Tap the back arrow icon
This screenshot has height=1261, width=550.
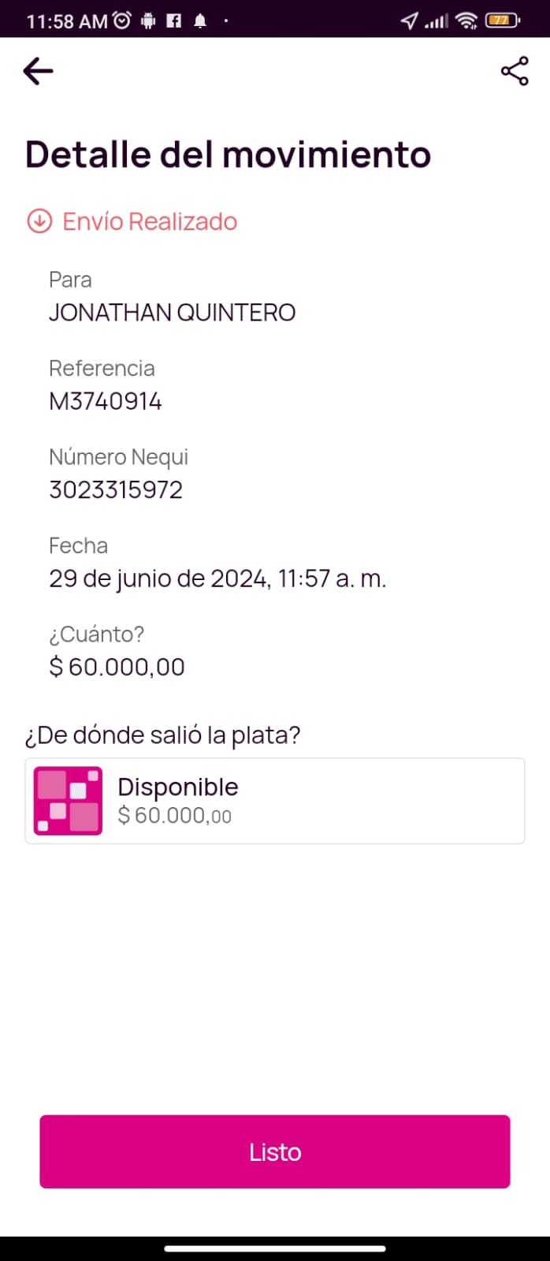tap(38, 72)
